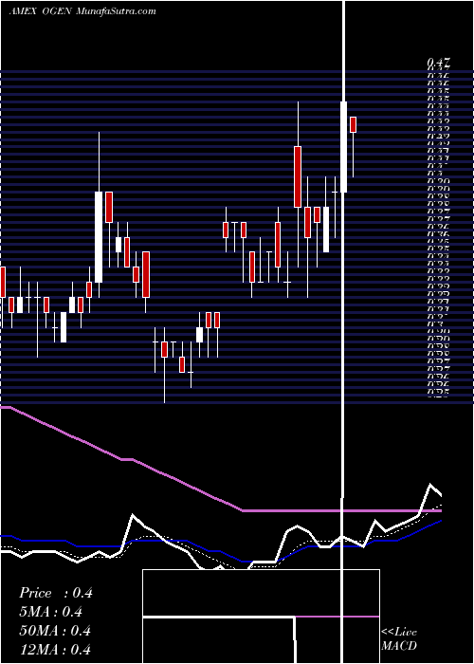
Task: Select the last red candlestick at chart end
Action: pos(353,124)
